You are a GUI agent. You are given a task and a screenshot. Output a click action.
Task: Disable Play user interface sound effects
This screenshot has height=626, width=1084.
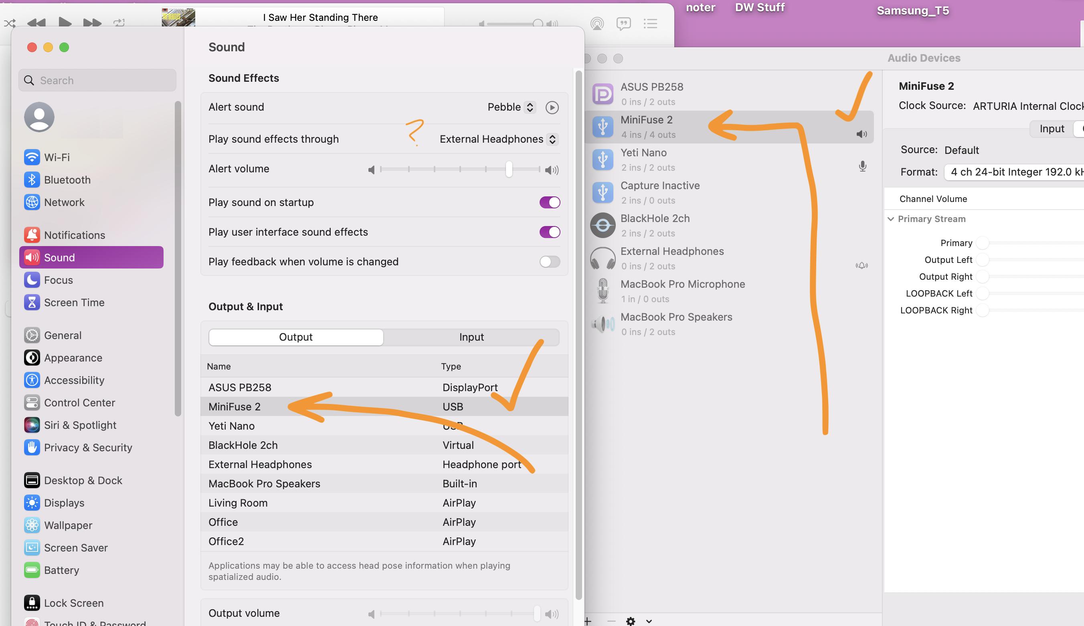pos(550,232)
